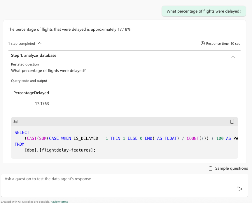Select the 17.1763 result value

pyautogui.click(x=41, y=104)
